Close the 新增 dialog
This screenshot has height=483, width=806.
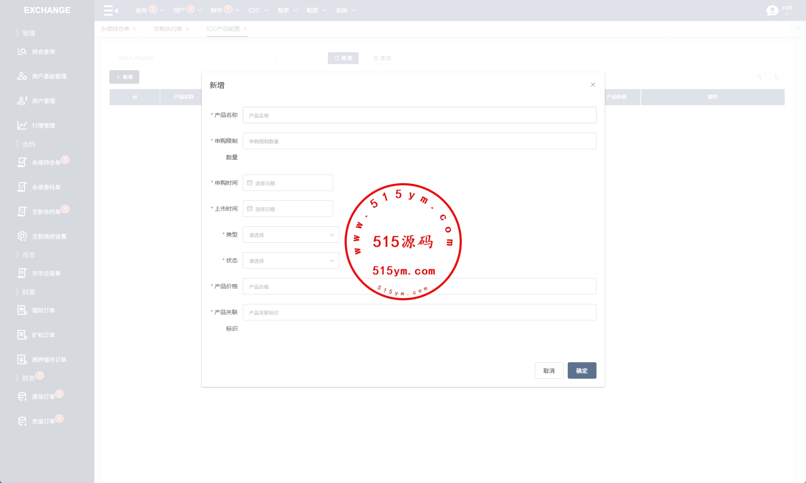(593, 85)
